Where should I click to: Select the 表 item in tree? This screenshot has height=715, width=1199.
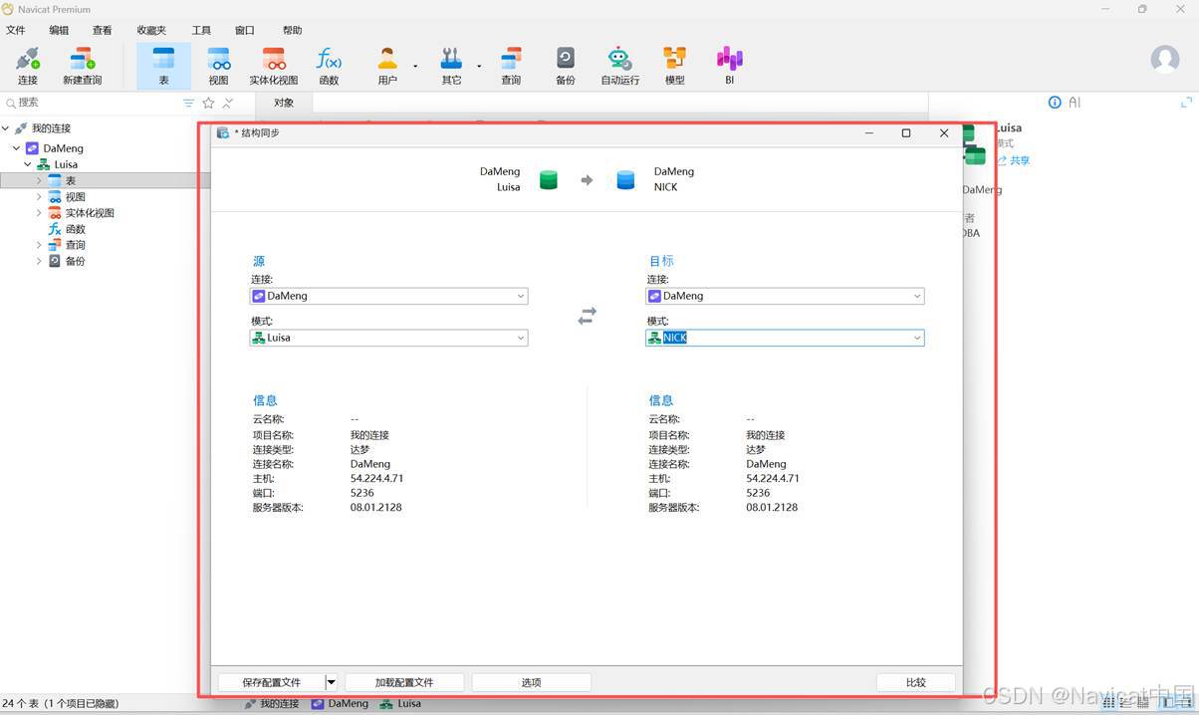tap(71, 180)
